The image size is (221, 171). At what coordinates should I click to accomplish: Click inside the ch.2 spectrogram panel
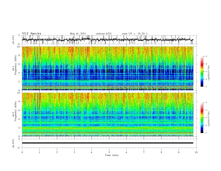pyautogui.click(x=108, y=115)
